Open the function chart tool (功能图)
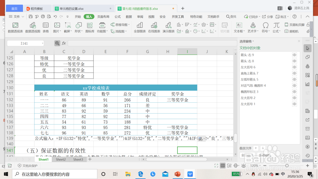Image resolution: width=318 pixels, height=179 pixels. coord(102,27)
